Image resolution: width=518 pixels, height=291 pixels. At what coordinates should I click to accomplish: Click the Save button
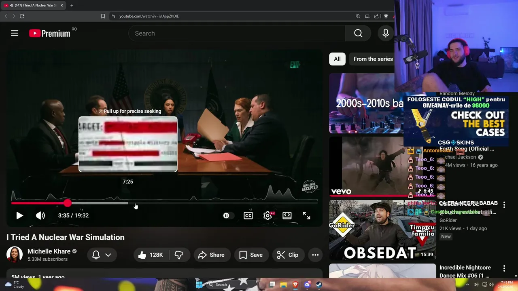[251, 255]
